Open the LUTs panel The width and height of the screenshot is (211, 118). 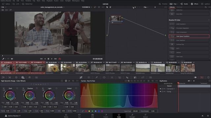point(16,4)
